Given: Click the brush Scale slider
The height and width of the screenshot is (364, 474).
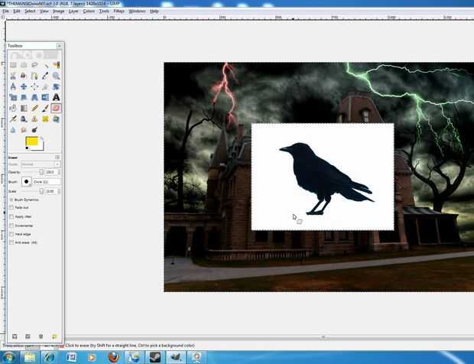Looking at the screenshot, I should point(32,191).
